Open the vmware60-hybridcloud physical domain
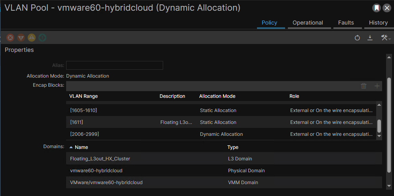 96,170
